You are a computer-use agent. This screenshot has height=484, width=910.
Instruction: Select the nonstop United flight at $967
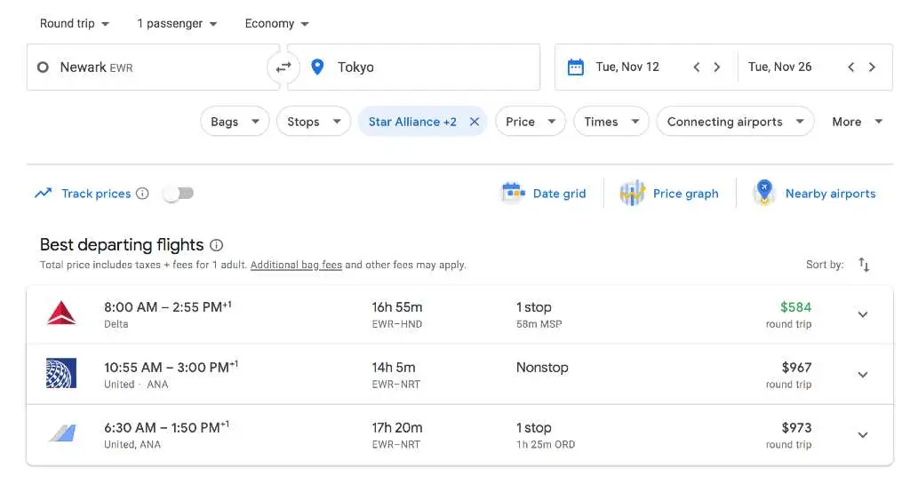click(444, 375)
